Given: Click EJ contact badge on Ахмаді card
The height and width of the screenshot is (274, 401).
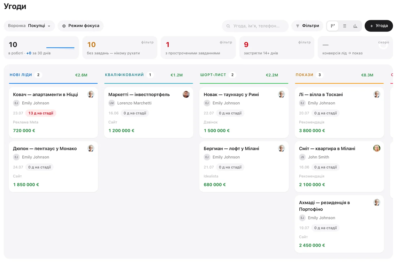Looking at the screenshot, I should coord(302,218).
